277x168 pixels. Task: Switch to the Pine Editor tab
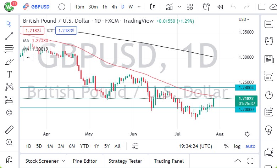85,161
